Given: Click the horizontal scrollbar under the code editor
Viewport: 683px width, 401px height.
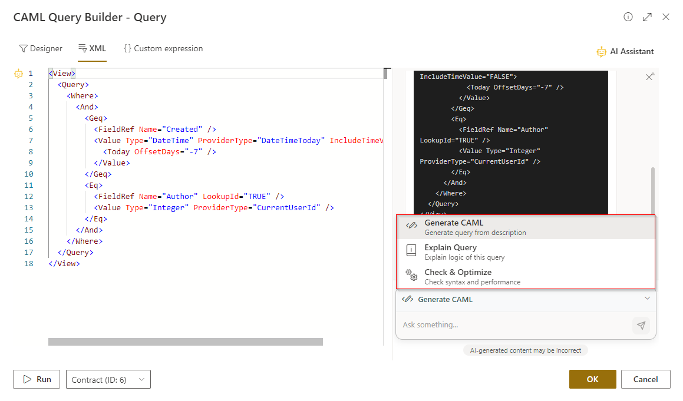Looking at the screenshot, I should tap(185, 342).
